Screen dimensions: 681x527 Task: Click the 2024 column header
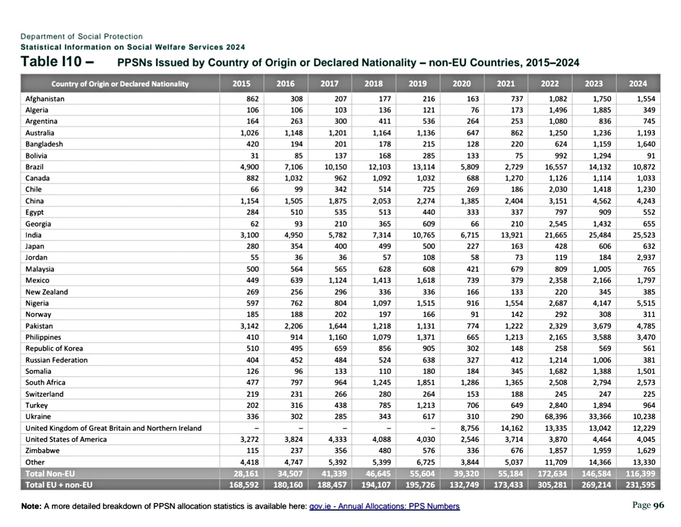[638, 84]
